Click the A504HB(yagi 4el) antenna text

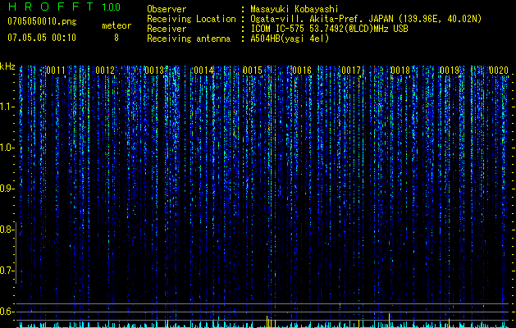click(290, 39)
